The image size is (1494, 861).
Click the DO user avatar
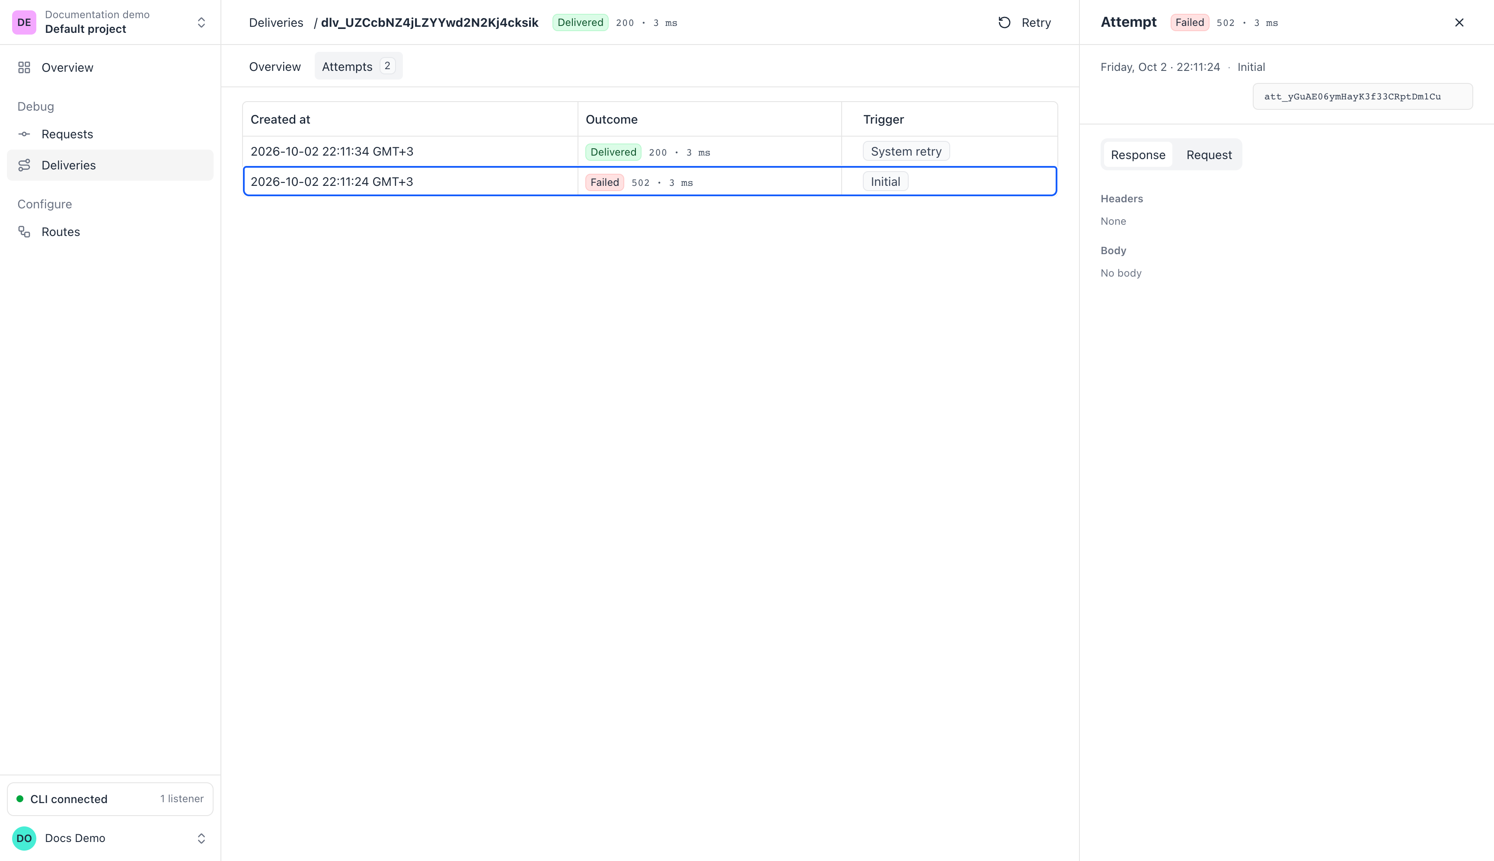24,838
